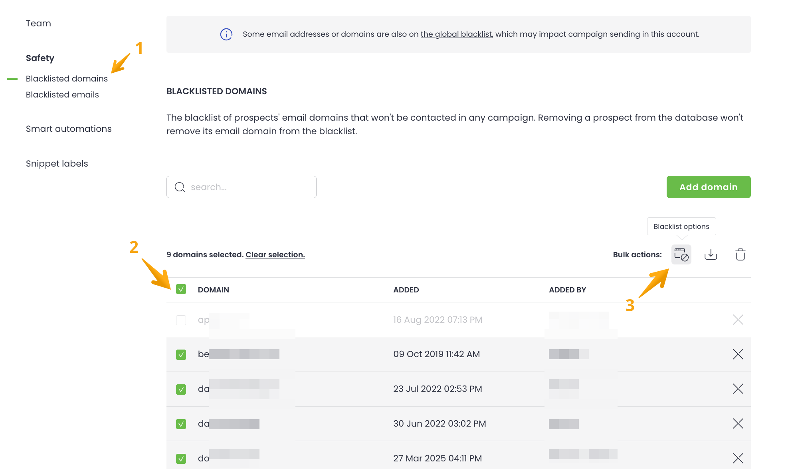Viewport: 788px width, 469px height.
Task: Click the bulk download export icon
Action: (x=711, y=254)
